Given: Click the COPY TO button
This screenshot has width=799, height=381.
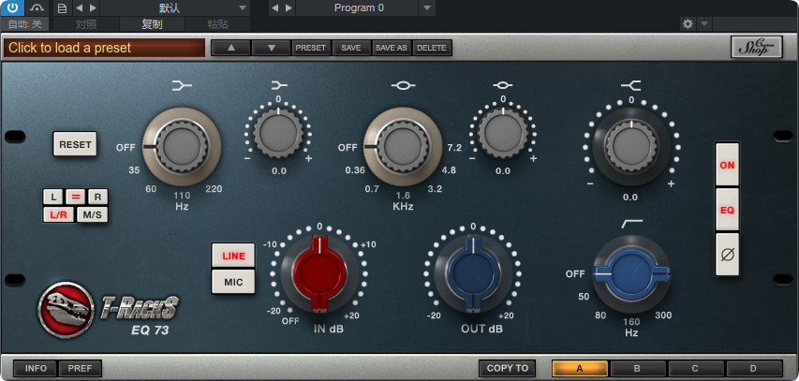Looking at the screenshot, I should pos(507,368).
